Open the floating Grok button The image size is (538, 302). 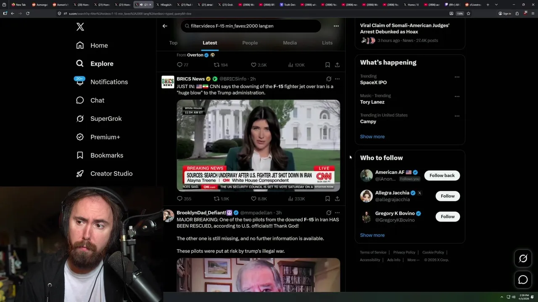523,259
